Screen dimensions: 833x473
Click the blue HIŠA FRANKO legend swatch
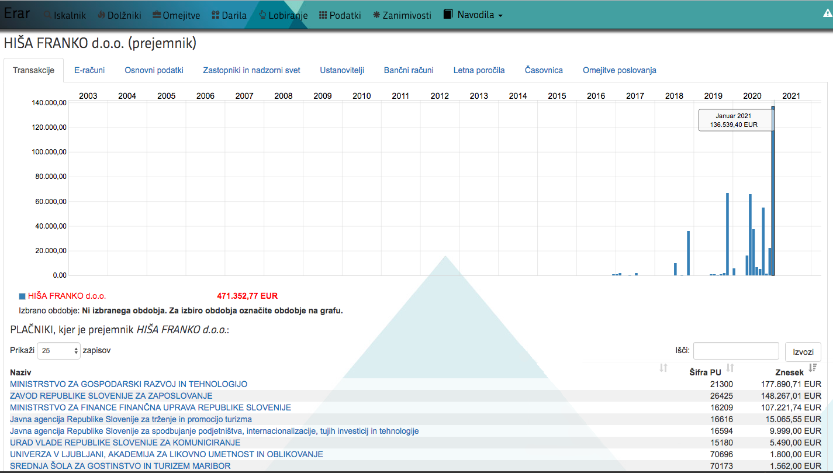pos(22,296)
